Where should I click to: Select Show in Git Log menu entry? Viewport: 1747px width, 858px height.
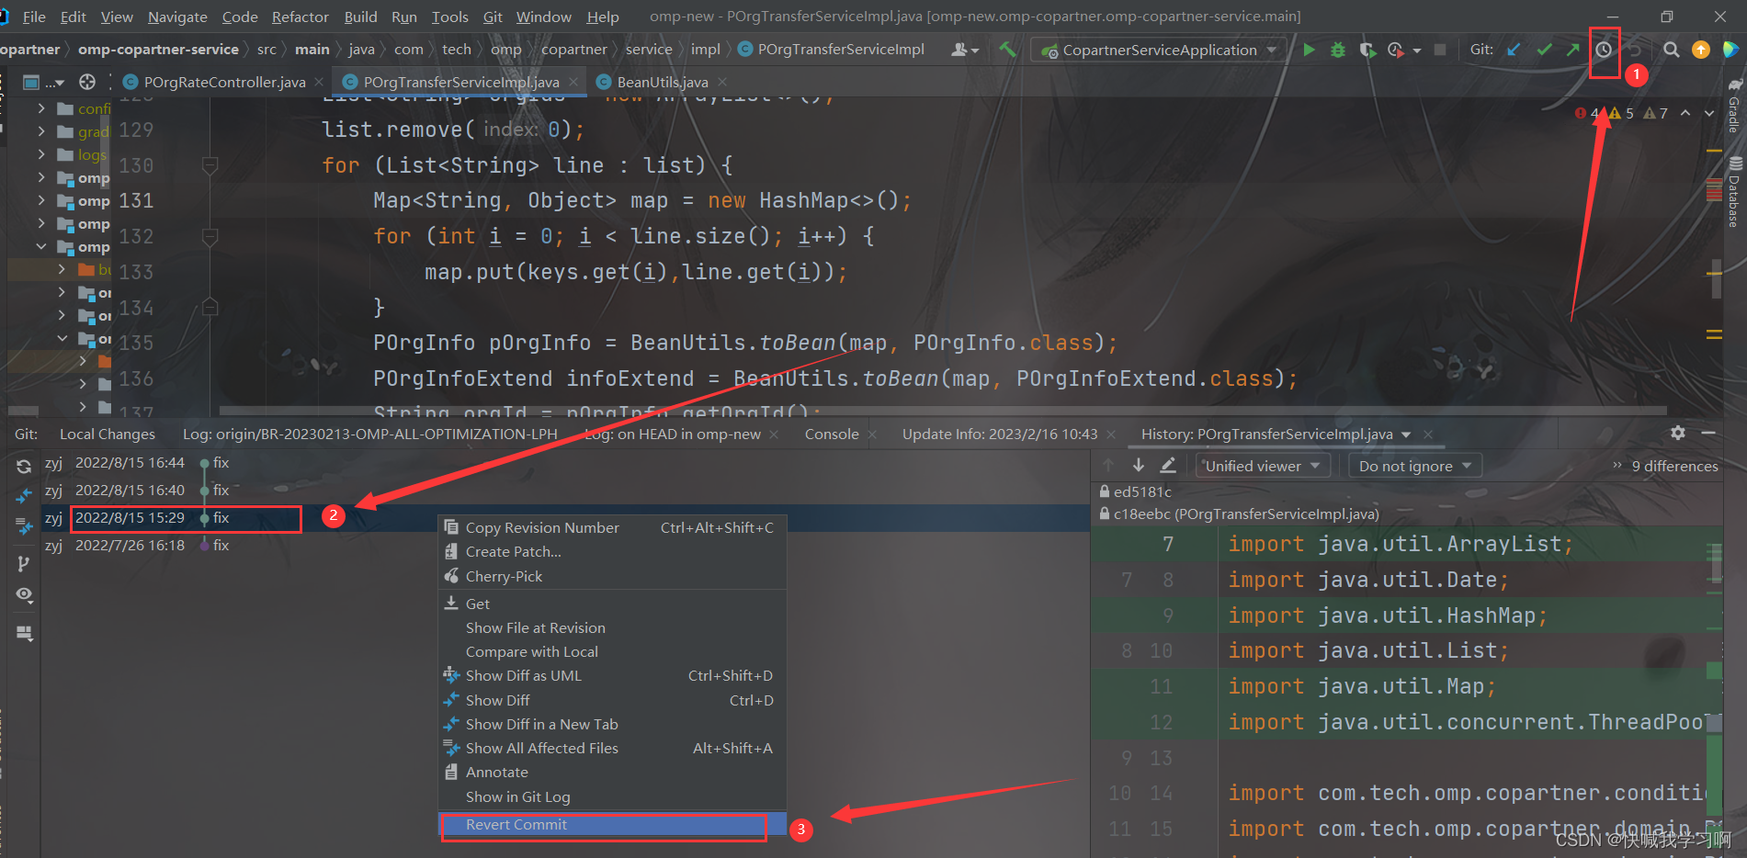(x=613, y=796)
